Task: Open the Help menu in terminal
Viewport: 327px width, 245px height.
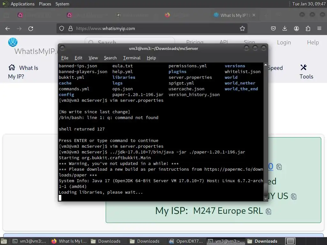Action: click(x=151, y=58)
